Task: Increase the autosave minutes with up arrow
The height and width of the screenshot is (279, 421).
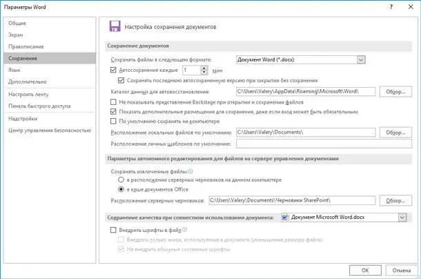Action: pos(204,68)
